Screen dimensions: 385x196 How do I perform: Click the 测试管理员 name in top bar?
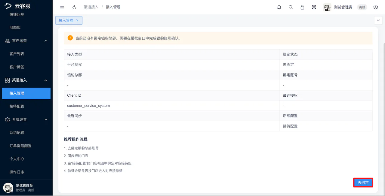(343, 7)
